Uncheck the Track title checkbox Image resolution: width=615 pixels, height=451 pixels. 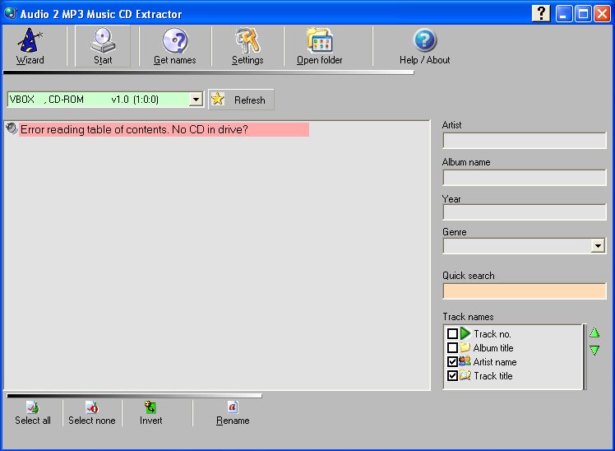click(452, 375)
